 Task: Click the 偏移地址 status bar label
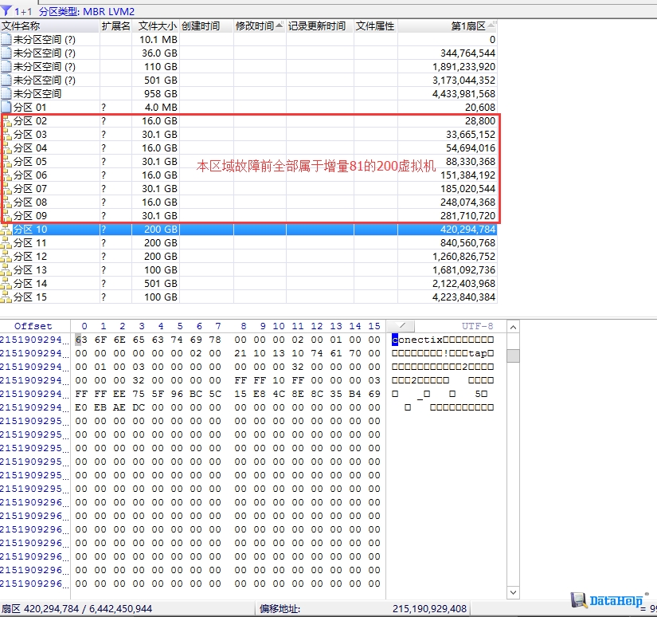[280, 608]
